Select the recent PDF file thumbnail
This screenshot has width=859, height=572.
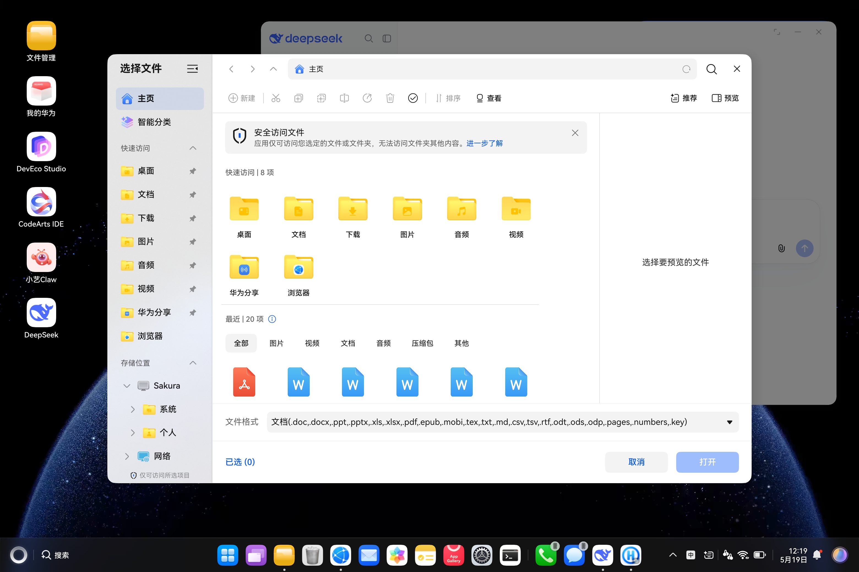pos(244,382)
